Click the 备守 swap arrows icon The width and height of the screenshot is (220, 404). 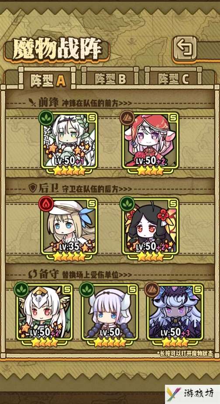pos(32,275)
